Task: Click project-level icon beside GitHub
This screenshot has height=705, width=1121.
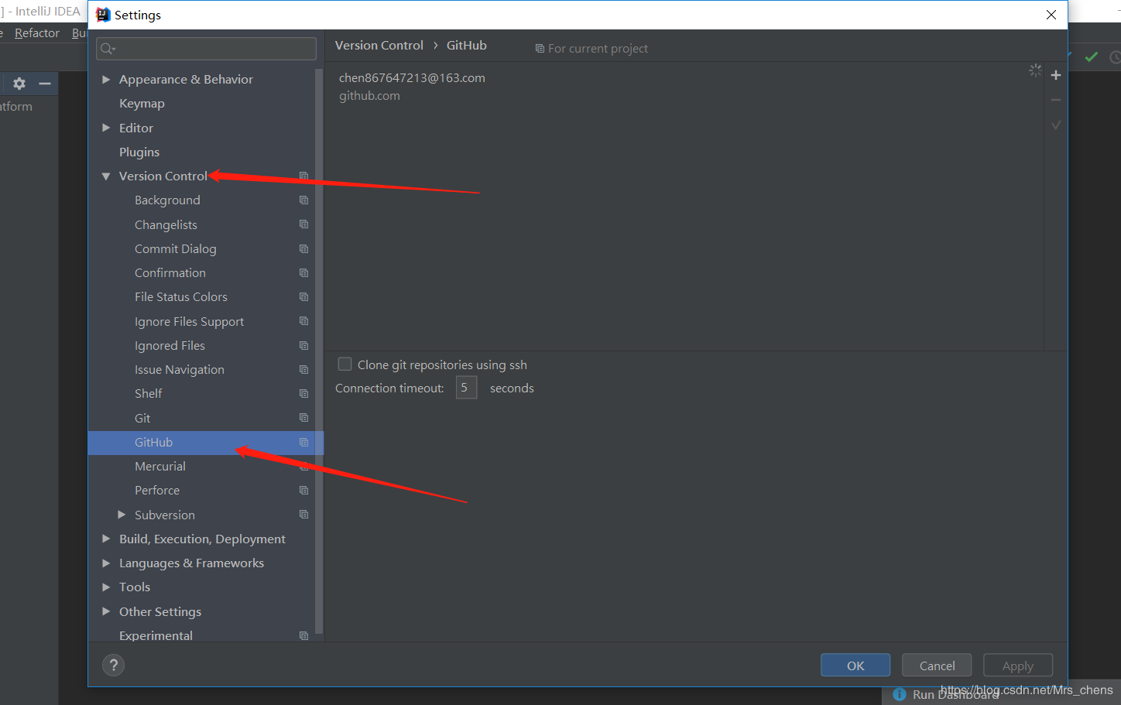Action: (x=303, y=442)
